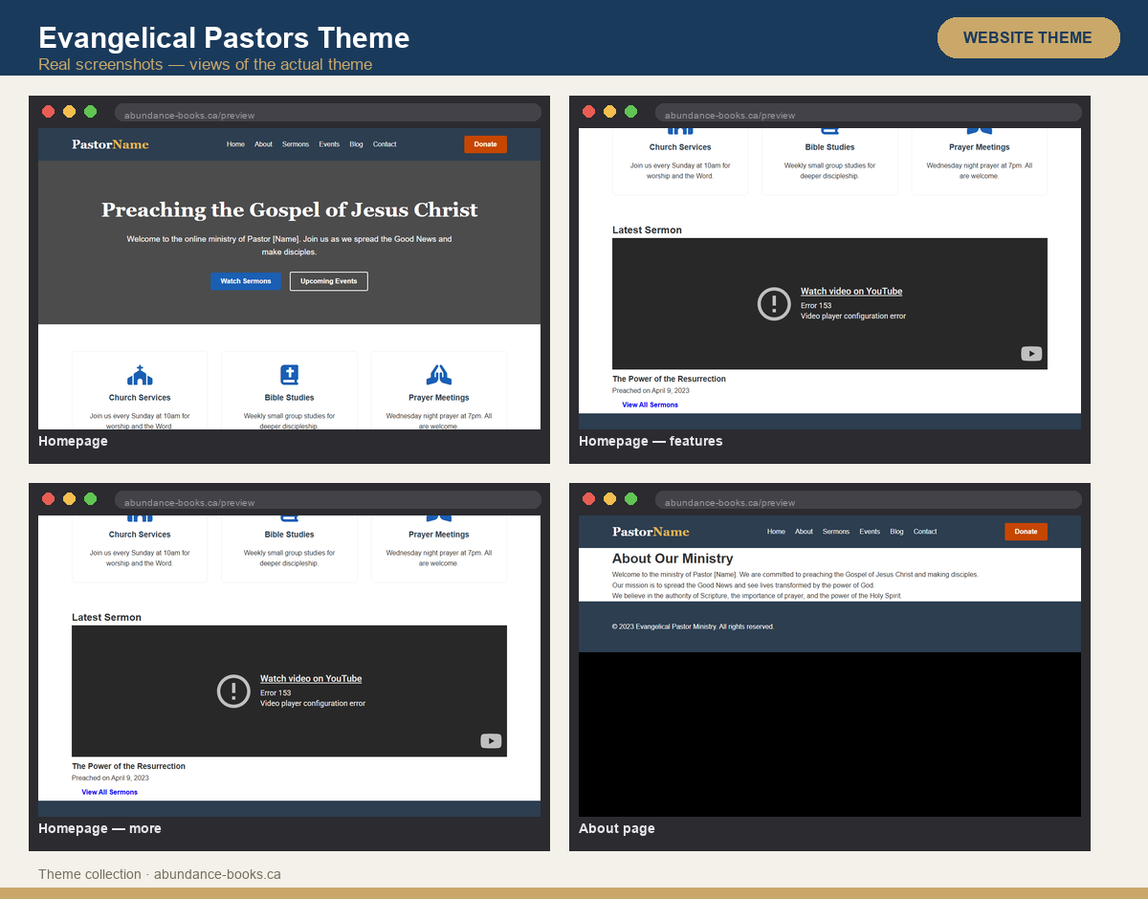Click Donate button in Homepage screenshot
Image resolution: width=1148 pixels, height=899 pixels.
(x=485, y=144)
